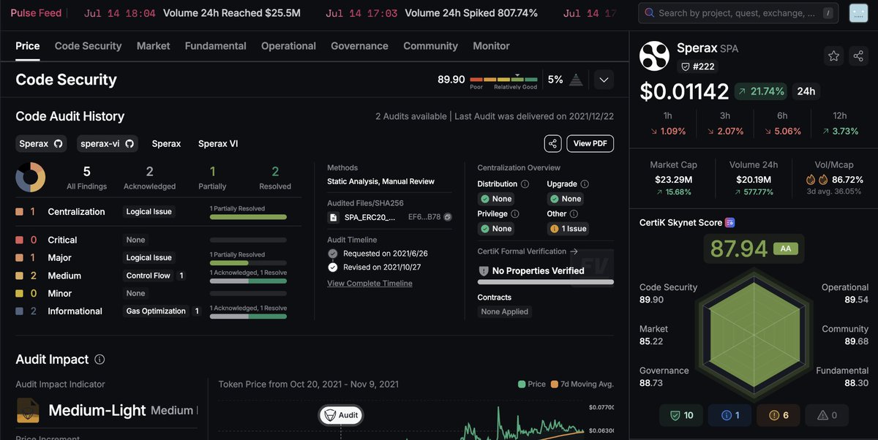Expand the Code Security section chevron
878x440 pixels.
pyautogui.click(x=604, y=80)
